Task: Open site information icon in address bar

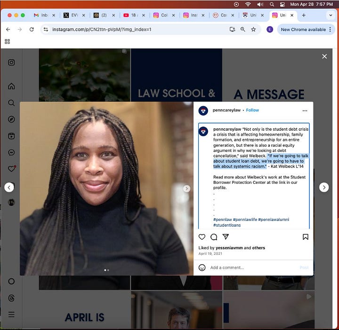Action: click(x=46, y=29)
